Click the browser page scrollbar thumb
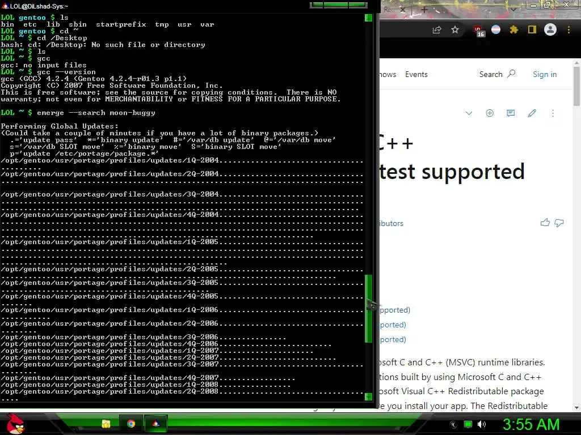 coord(577,86)
